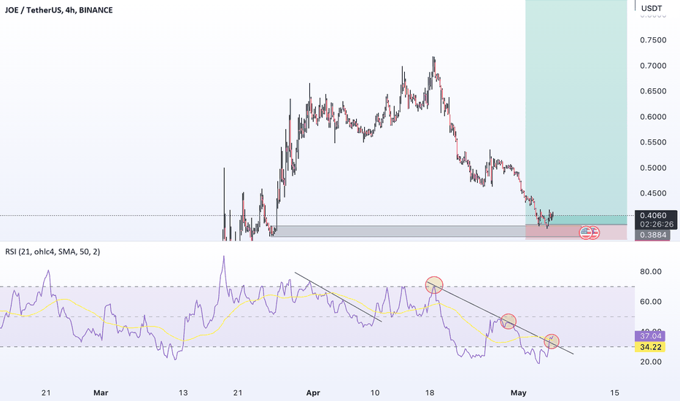Click the RSI (21, ohlc4, SMA, 50, 2) indicator legend
The image size is (680, 401).
point(53,252)
